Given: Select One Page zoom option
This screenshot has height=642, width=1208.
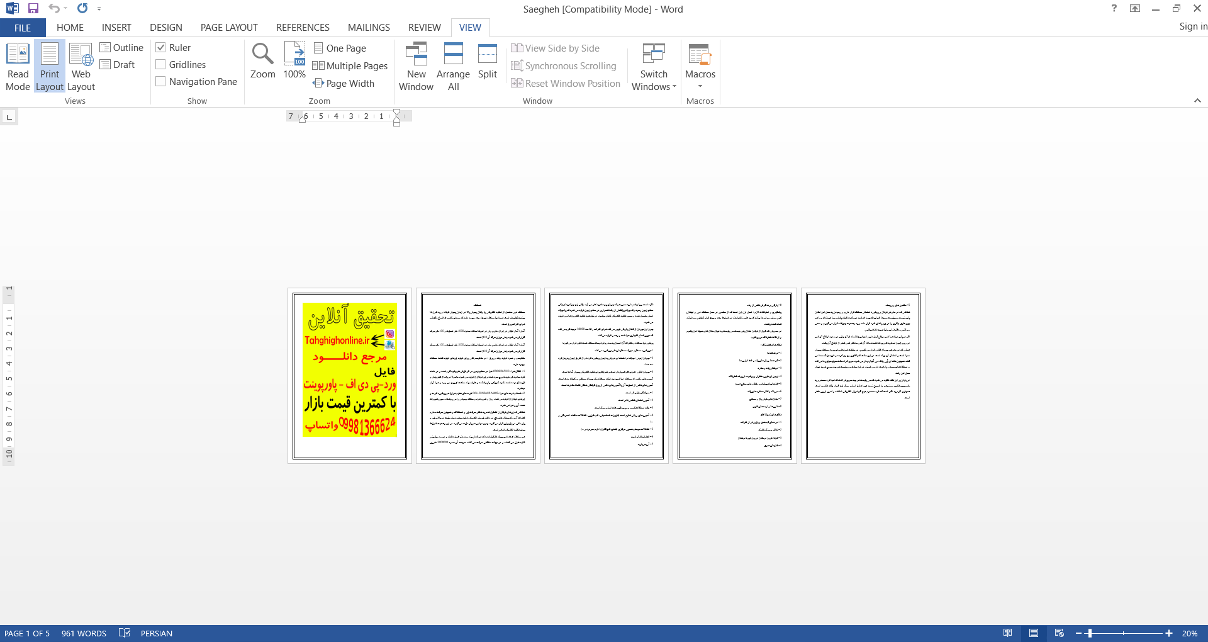Looking at the screenshot, I should [x=340, y=48].
